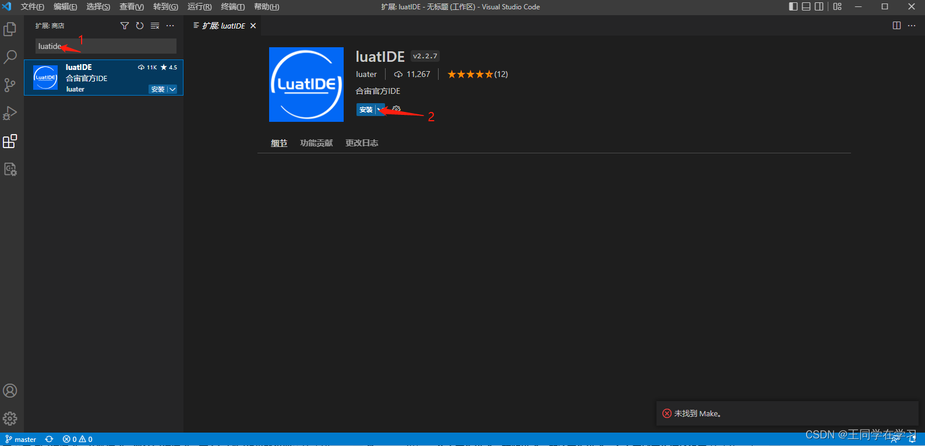Screen dimensions: 925x446
Task: Click the star rating (12) on detail page
Action: click(478, 74)
